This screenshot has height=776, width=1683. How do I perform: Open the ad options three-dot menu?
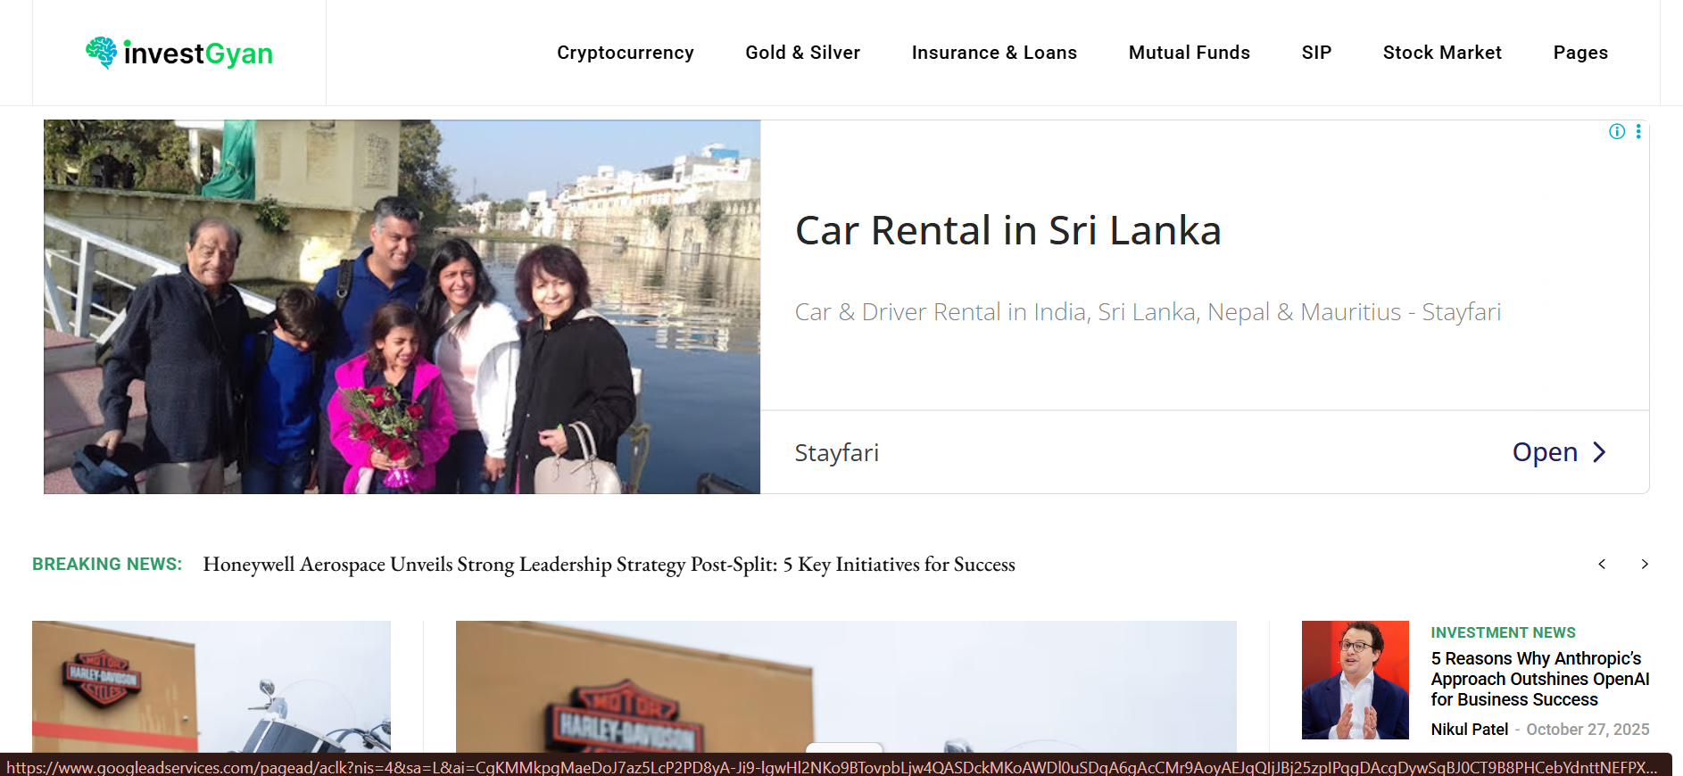point(1638,132)
